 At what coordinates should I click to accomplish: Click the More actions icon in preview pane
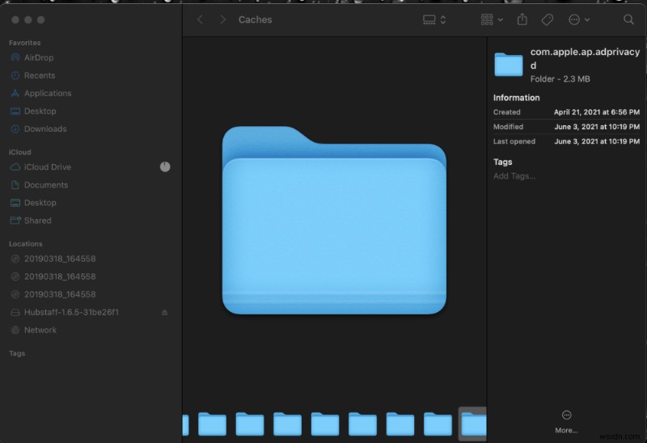pyautogui.click(x=565, y=415)
